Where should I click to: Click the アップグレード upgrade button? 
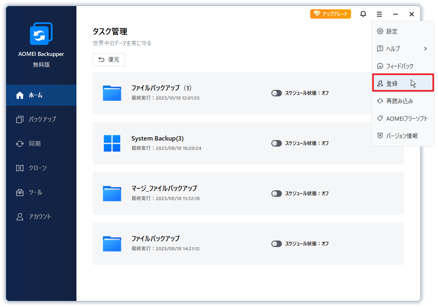(330, 14)
